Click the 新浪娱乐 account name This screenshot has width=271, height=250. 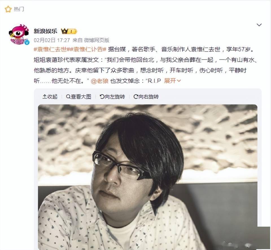(45, 31)
